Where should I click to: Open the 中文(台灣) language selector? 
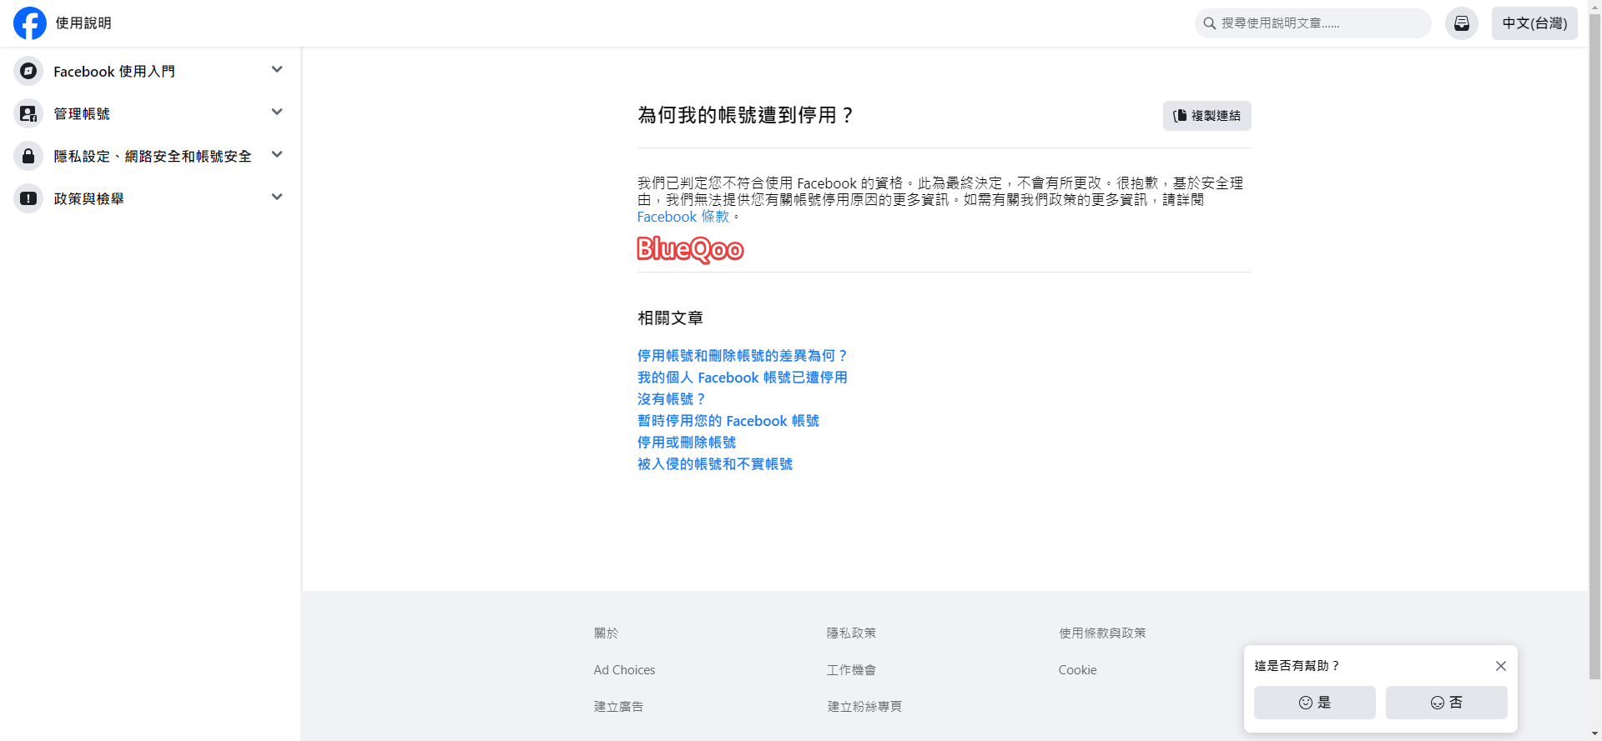click(1534, 23)
